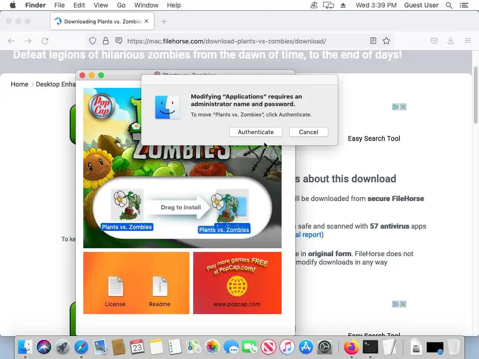This screenshot has height=359, width=479.
Task: Open Finder from the dock
Action: click(25, 347)
